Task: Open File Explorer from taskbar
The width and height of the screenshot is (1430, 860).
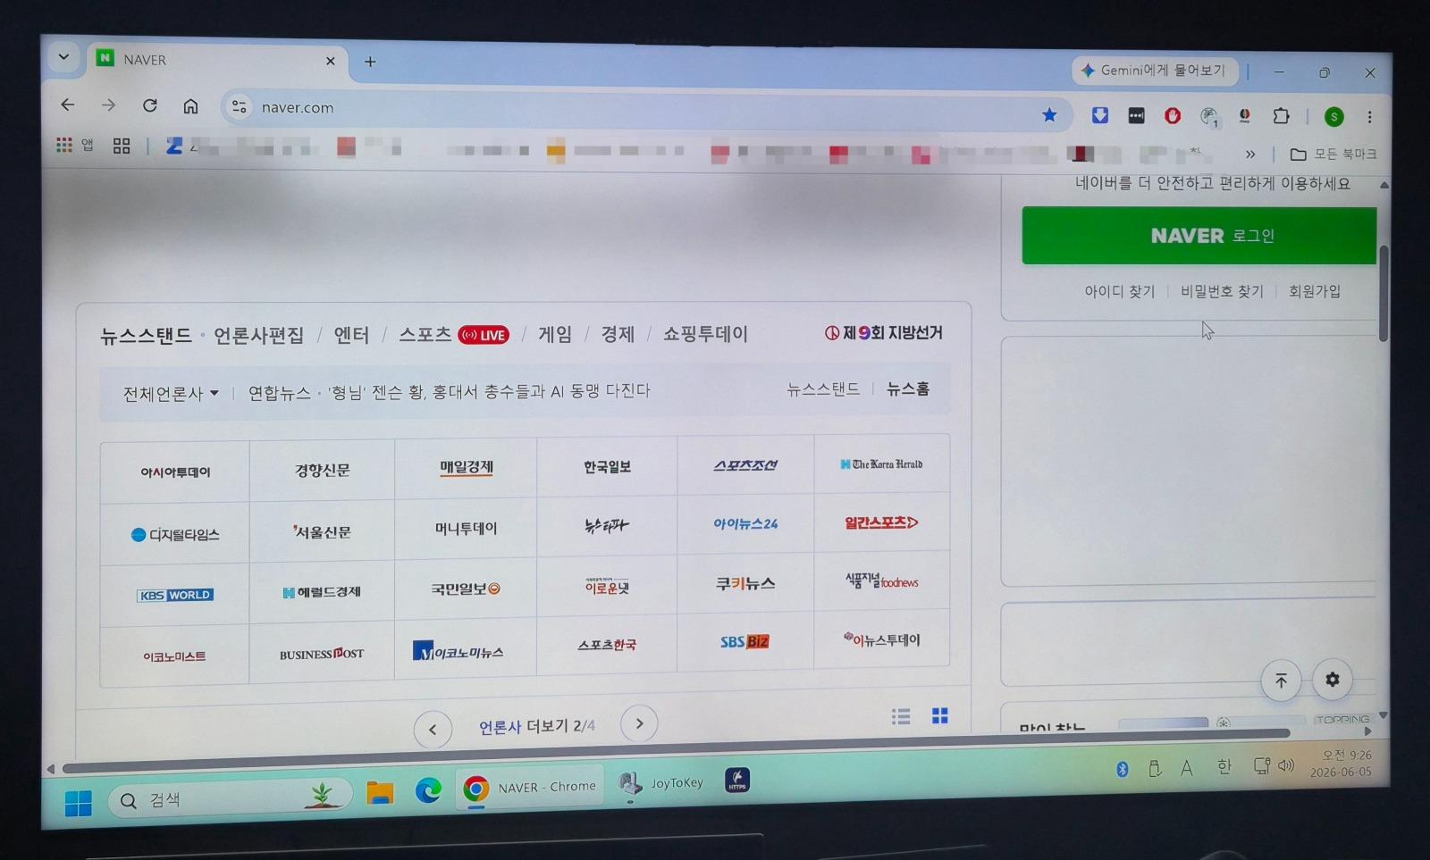Action: click(381, 792)
